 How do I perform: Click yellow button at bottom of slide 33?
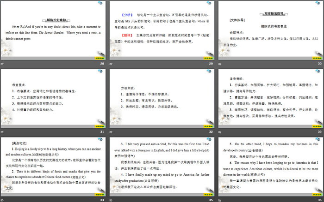coord(318,126)
